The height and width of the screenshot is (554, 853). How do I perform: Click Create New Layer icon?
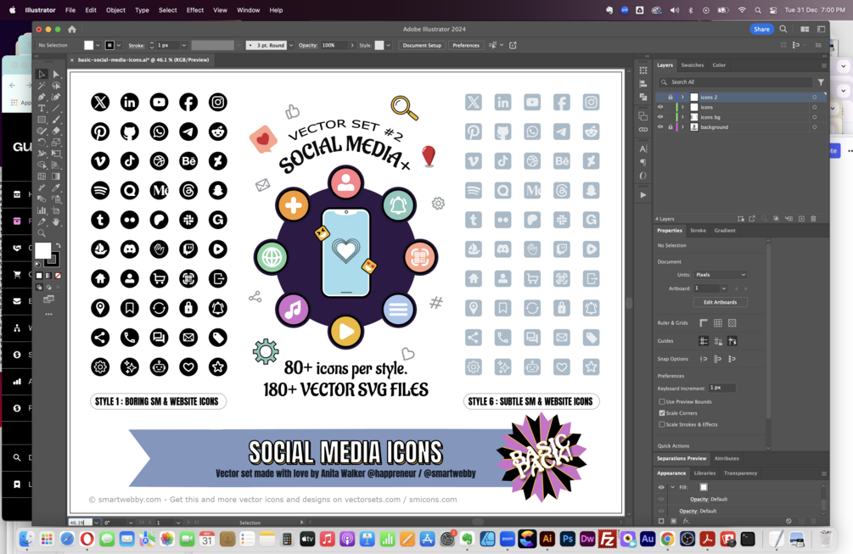point(801,219)
